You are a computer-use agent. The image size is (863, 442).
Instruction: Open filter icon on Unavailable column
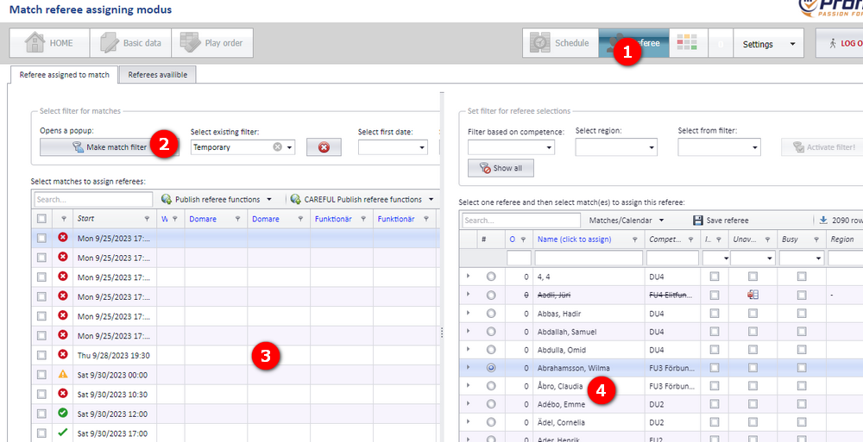[768, 240]
